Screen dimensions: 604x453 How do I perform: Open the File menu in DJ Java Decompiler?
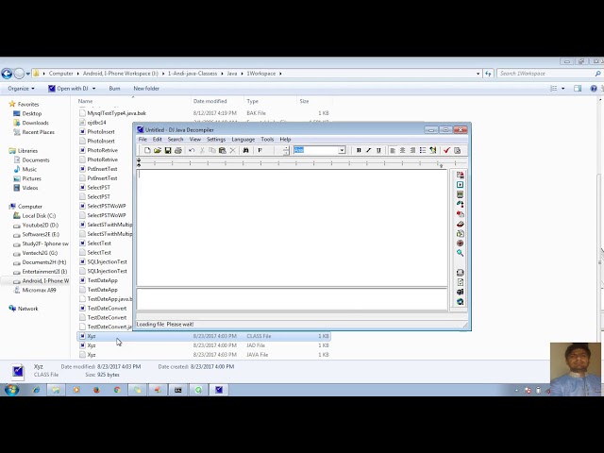tap(143, 140)
